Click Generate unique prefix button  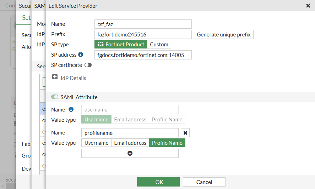tap(224, 34)
